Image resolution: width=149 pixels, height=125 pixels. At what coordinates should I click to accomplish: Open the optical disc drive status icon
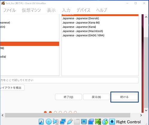coord(49,122)
